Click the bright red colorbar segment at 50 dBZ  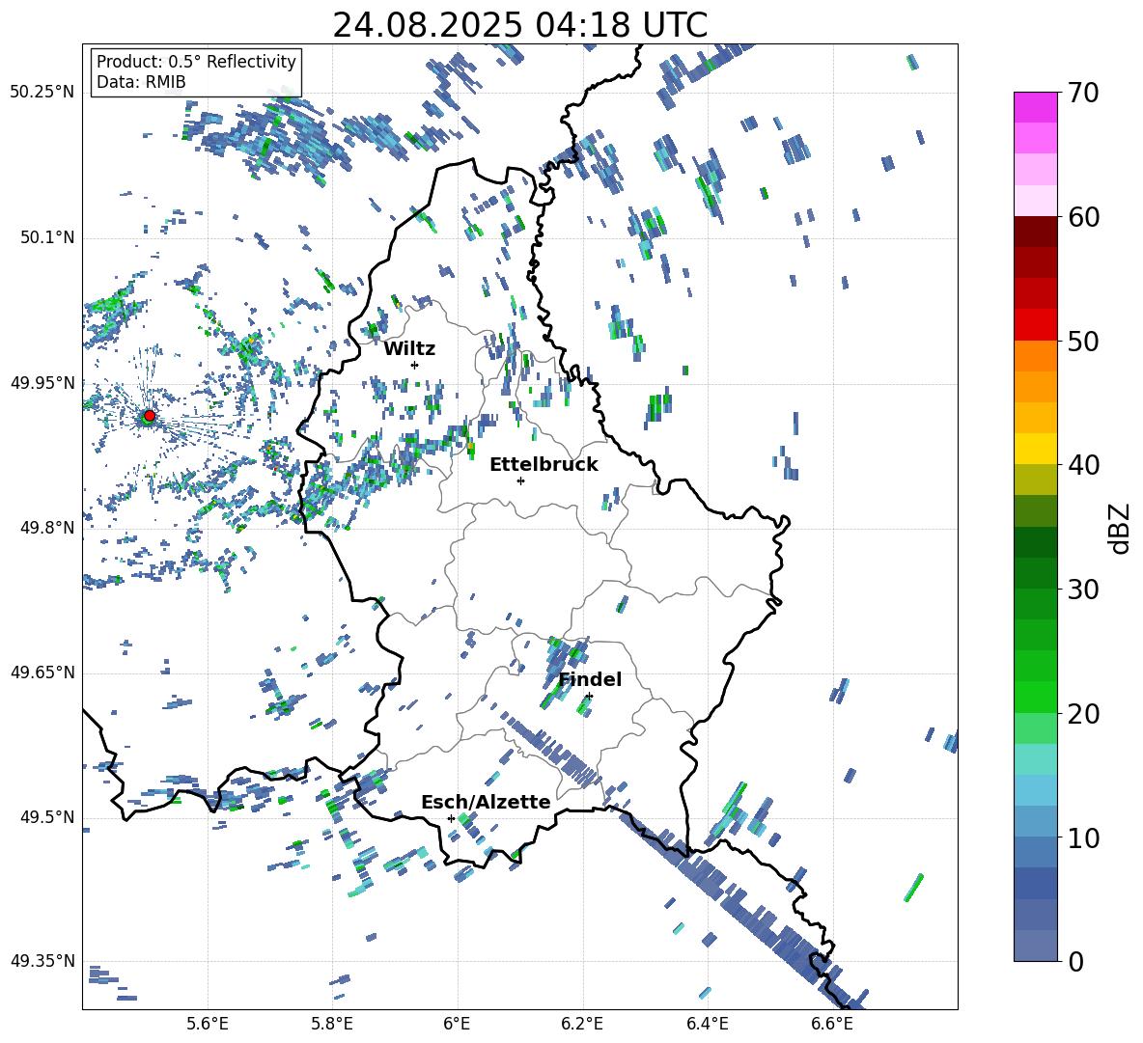tap(1035, 325)
